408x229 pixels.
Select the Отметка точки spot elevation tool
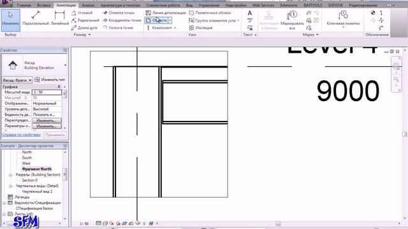(x=119, y=13)
